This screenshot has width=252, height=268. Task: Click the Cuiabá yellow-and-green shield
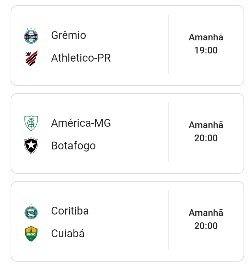tap(31, 234)
